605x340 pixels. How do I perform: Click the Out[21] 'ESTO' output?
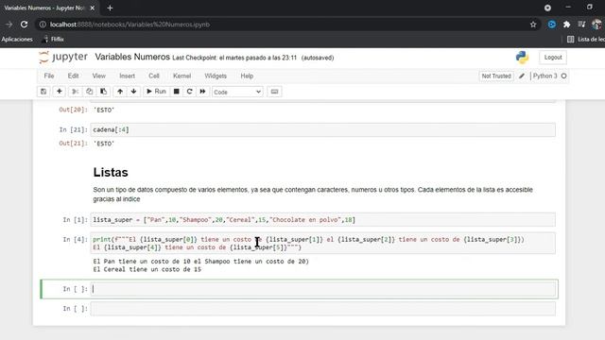pos(104,144)
